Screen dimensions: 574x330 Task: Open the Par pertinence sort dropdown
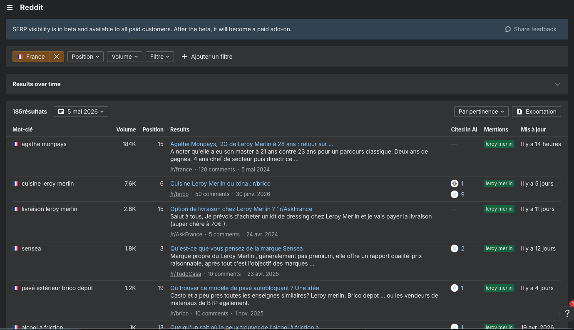click(481, 112)
